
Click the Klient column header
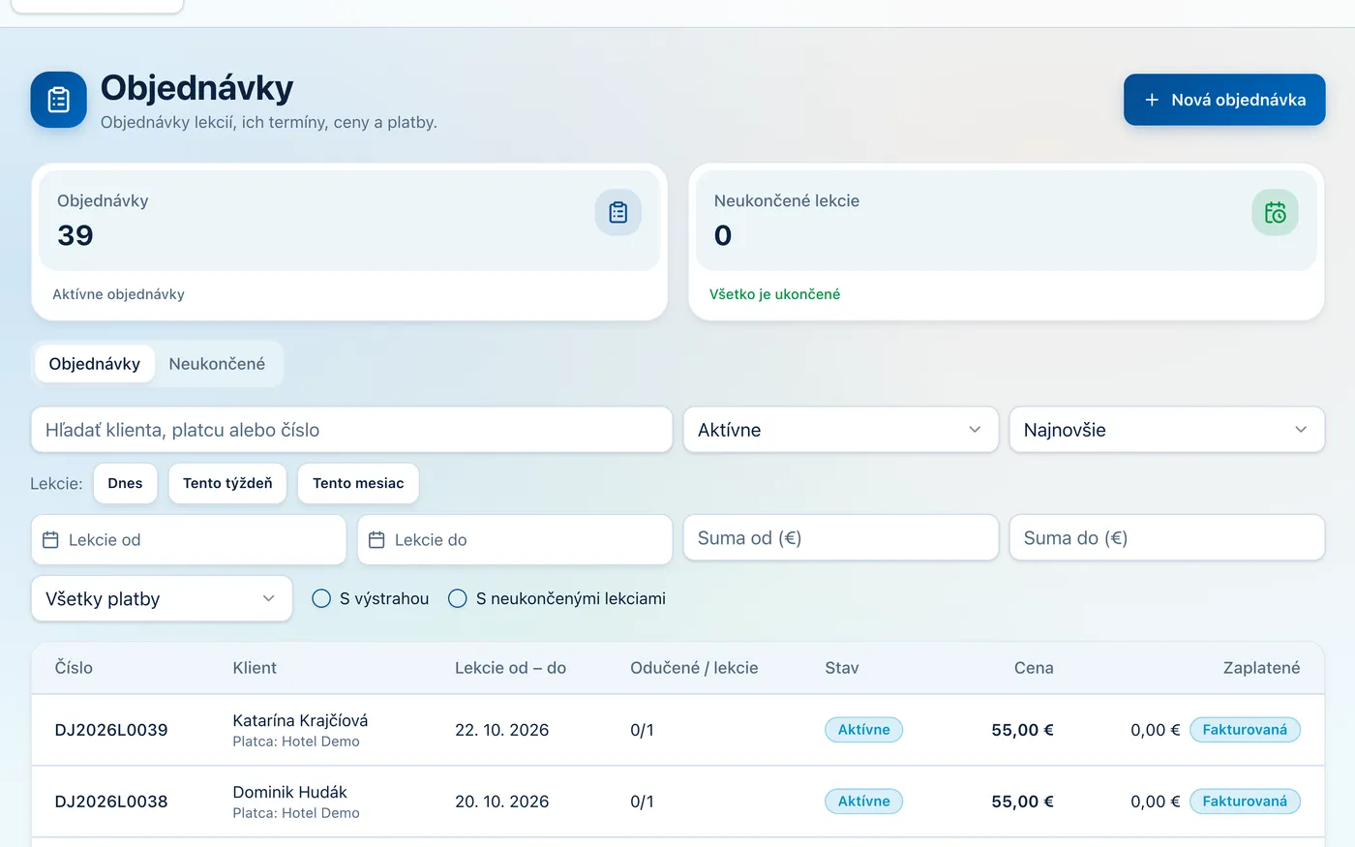(x=255, y=668)
